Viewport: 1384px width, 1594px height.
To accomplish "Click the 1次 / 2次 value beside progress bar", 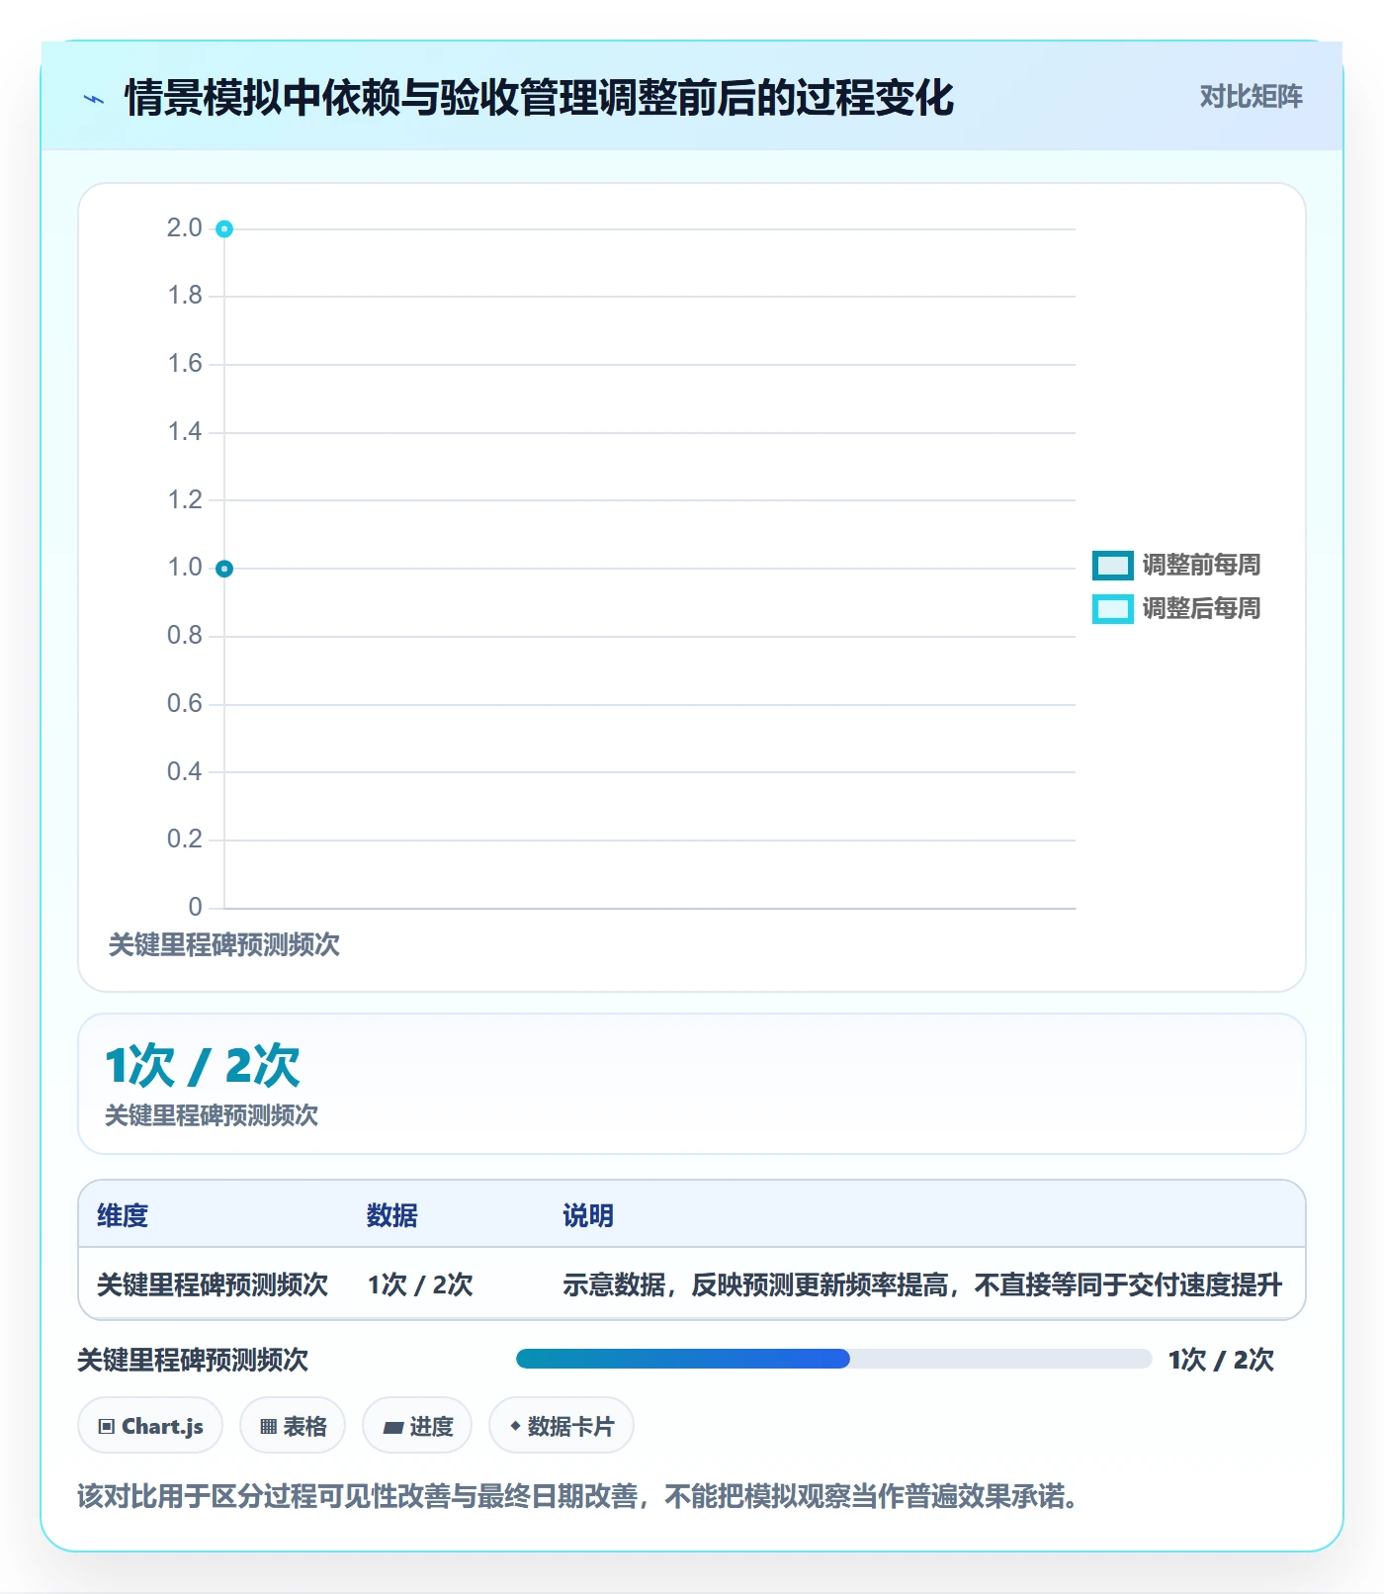I will pos(1221,1360).
